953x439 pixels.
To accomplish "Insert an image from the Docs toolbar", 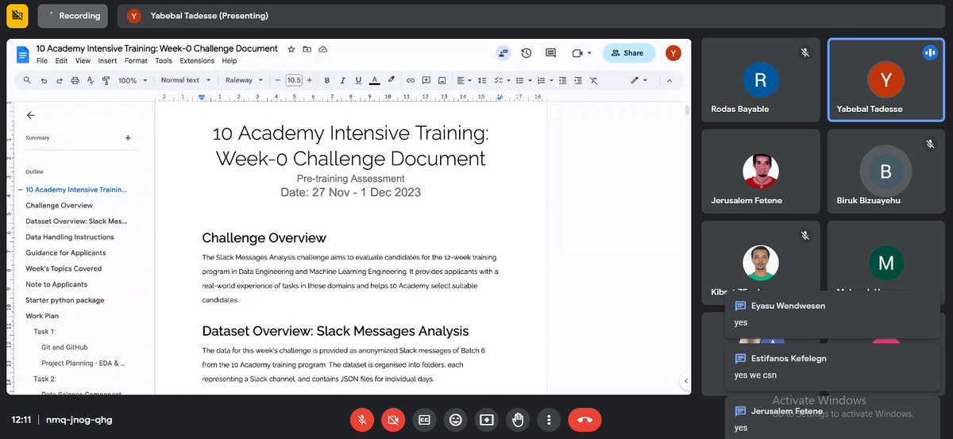I will [x=442, y=80].
